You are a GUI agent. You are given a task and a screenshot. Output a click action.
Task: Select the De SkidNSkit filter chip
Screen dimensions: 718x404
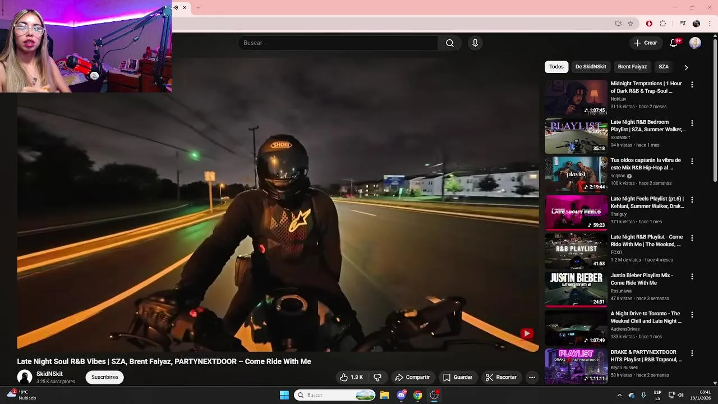(591, 67)
